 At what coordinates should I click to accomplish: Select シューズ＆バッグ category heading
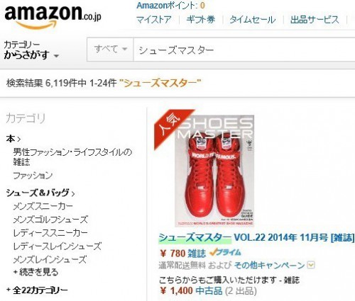click(40, 193)
